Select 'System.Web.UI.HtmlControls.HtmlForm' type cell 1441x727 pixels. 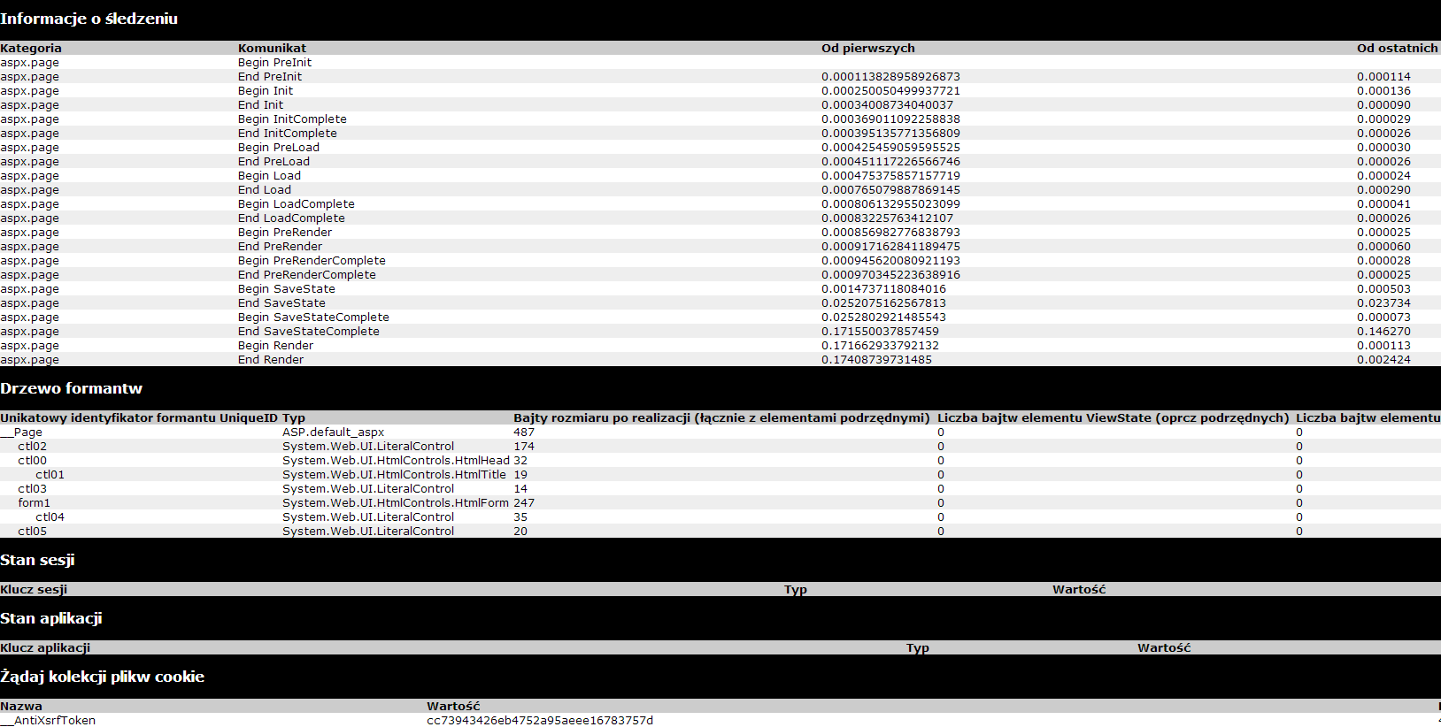click(x=396, y=503)
